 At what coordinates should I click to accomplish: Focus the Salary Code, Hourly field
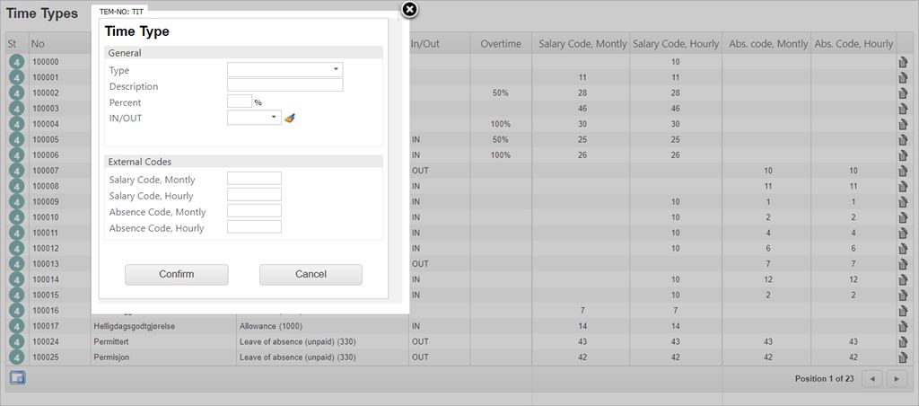[x=254, y=195]
